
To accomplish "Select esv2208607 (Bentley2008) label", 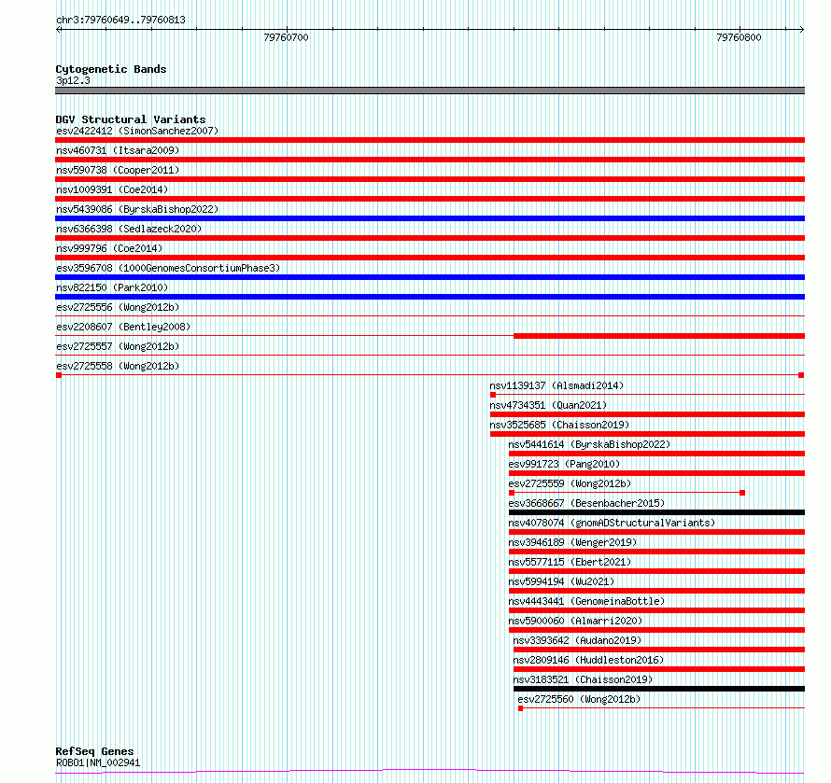I will (x=123, y=327).
